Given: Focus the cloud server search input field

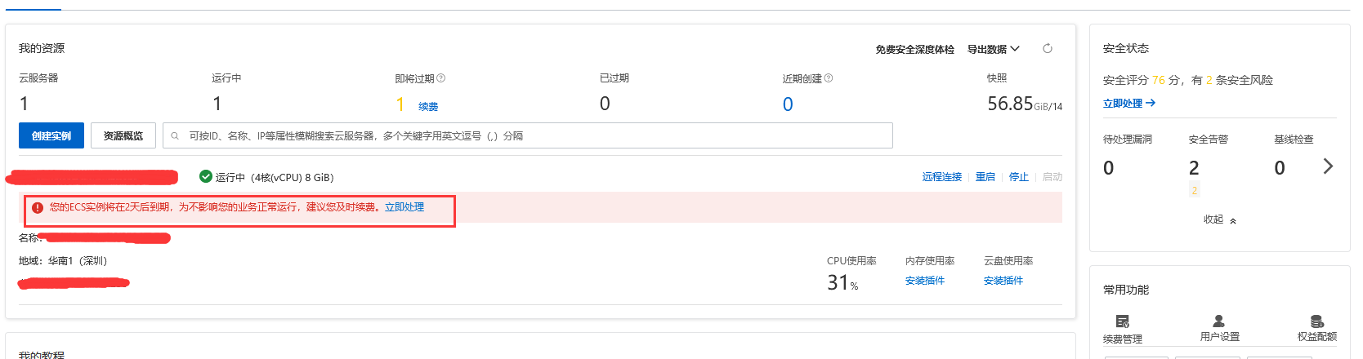Looking at the screenshot, I should tap(528, 135).
